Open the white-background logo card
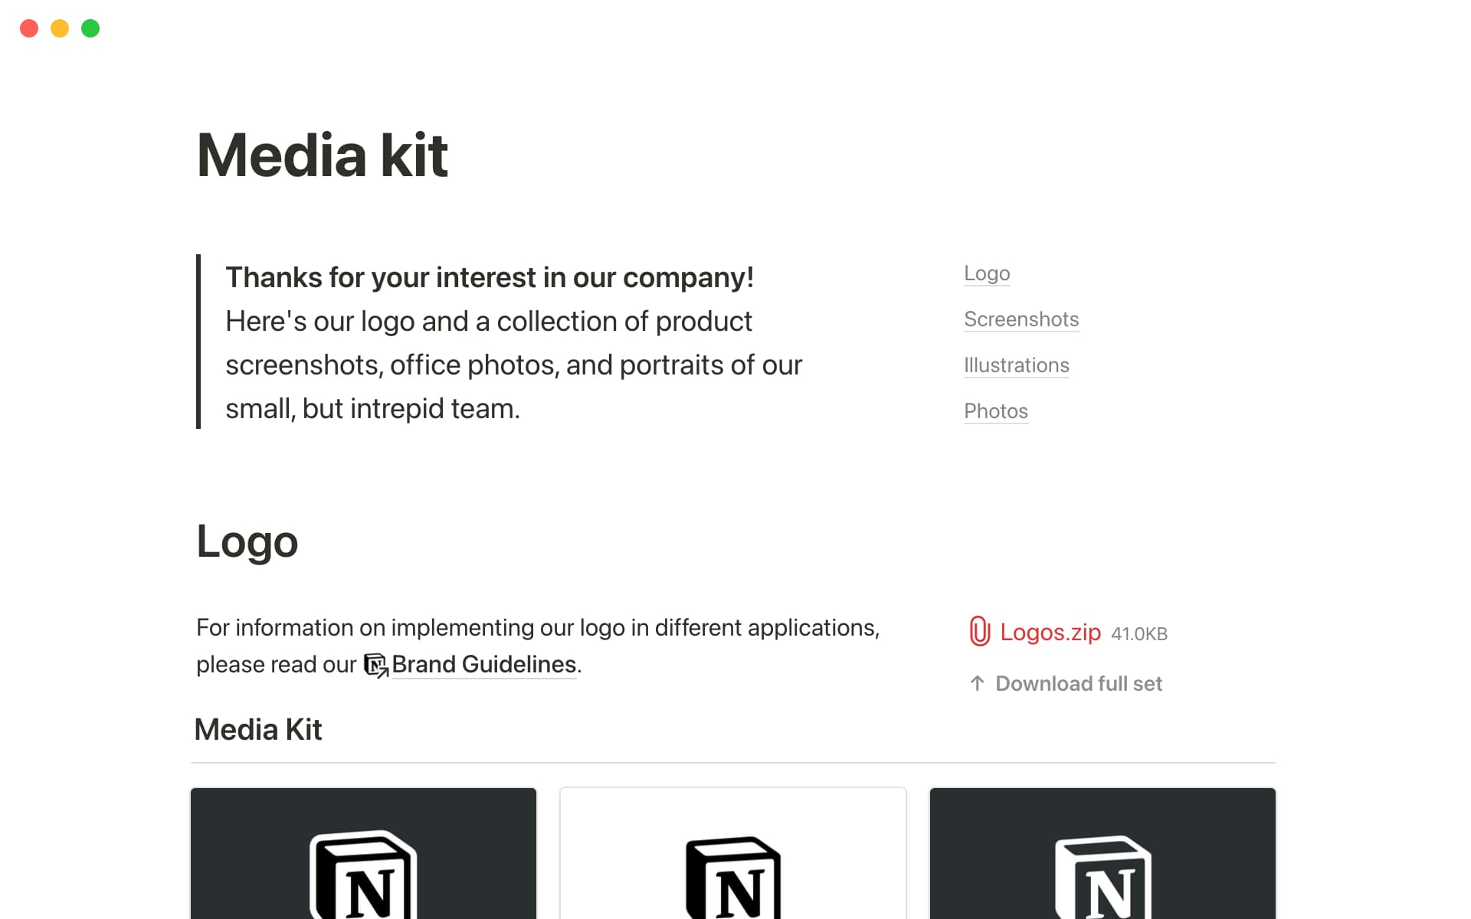Image resolution: width=1471 pixels, height=919 pixels. click(x=732, y=853)
